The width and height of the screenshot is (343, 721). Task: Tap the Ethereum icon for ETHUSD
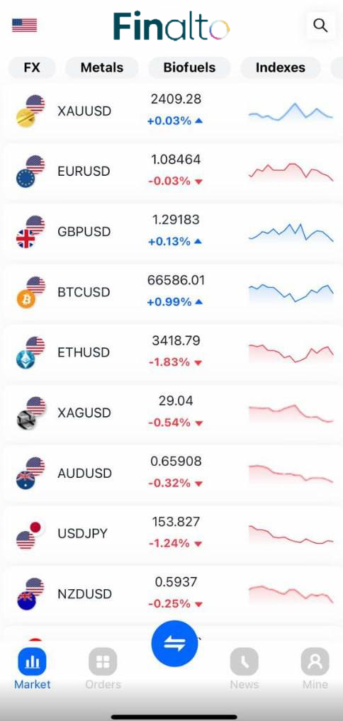point(26,360)
